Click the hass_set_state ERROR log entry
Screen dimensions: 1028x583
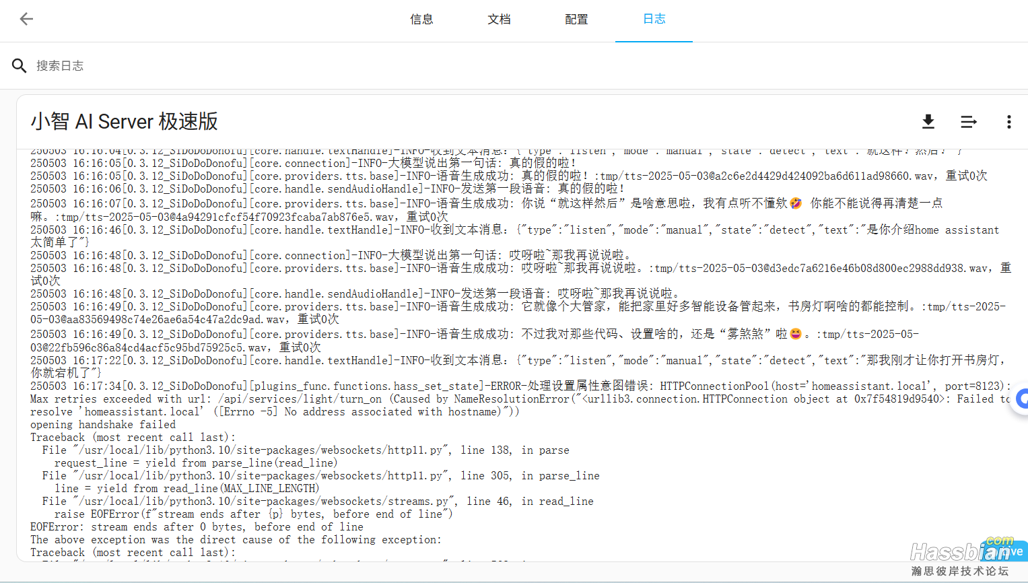coord(520,399)
